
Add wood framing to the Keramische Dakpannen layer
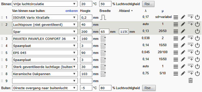(103, 74)
